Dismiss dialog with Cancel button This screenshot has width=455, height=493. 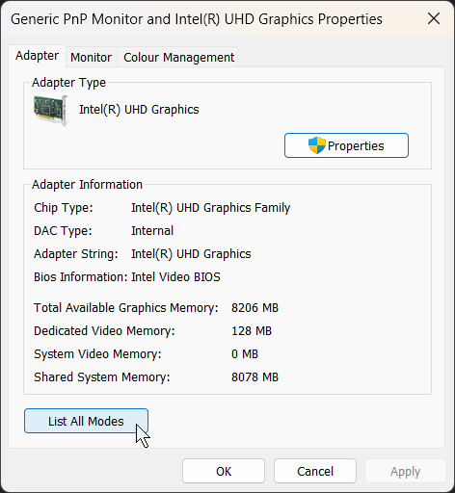[x=315, y=471]
